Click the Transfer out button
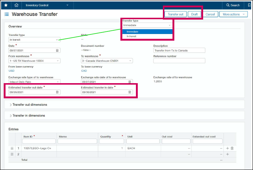This screenshot has height=170, width=253. pos(175,14)
